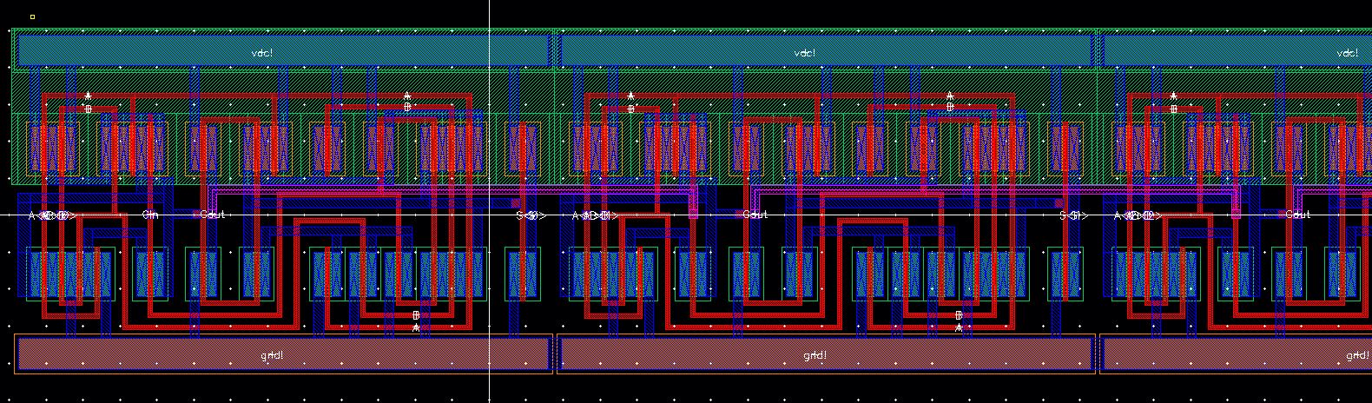Click the S<1> output pin label
Viewport: 1372px width, 403px height.
pyautogui.click(x=1073, y=215)
